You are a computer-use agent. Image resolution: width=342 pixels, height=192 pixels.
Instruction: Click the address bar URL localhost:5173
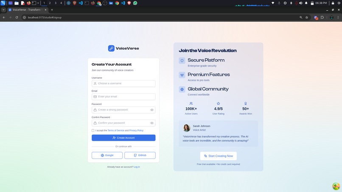[45, 17]
